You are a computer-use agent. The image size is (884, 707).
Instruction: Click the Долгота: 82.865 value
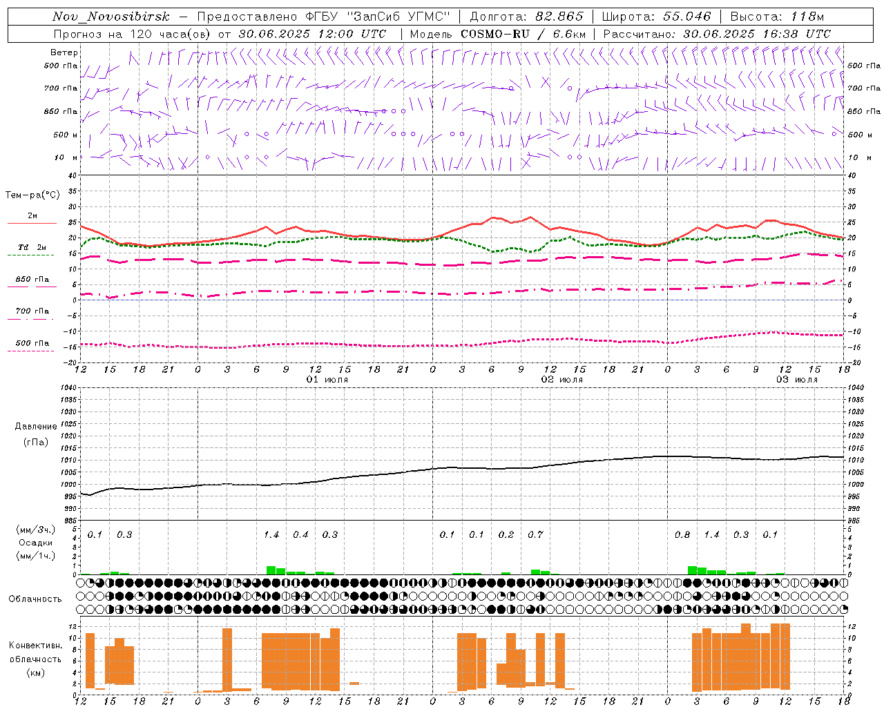point(527,17)
